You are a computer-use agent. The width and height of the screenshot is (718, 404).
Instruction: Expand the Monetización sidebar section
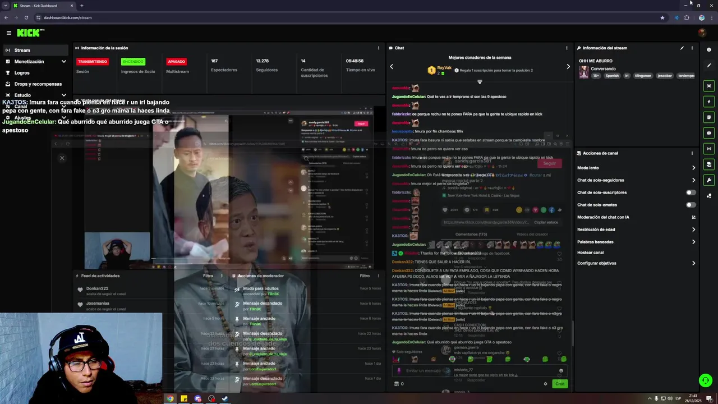35,61
